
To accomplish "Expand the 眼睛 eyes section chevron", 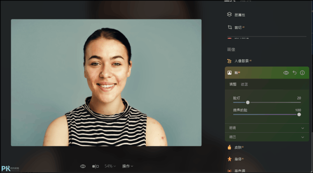I will point(303,128).
